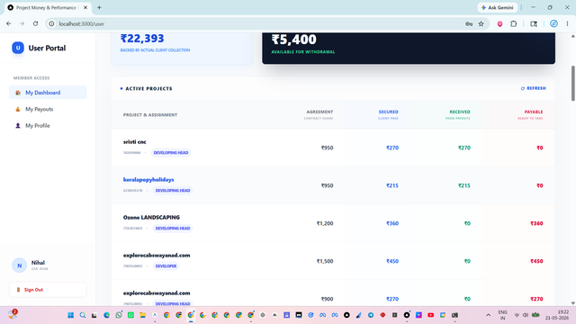View site information icon in the address bar
The image size is (576, 324).
[x=52, y=24]
